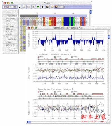The height and width of the screenshot is (126, 112).
Task: Click the Sheet legend swatch under Robson Garnier
Action: click(55, 91)
